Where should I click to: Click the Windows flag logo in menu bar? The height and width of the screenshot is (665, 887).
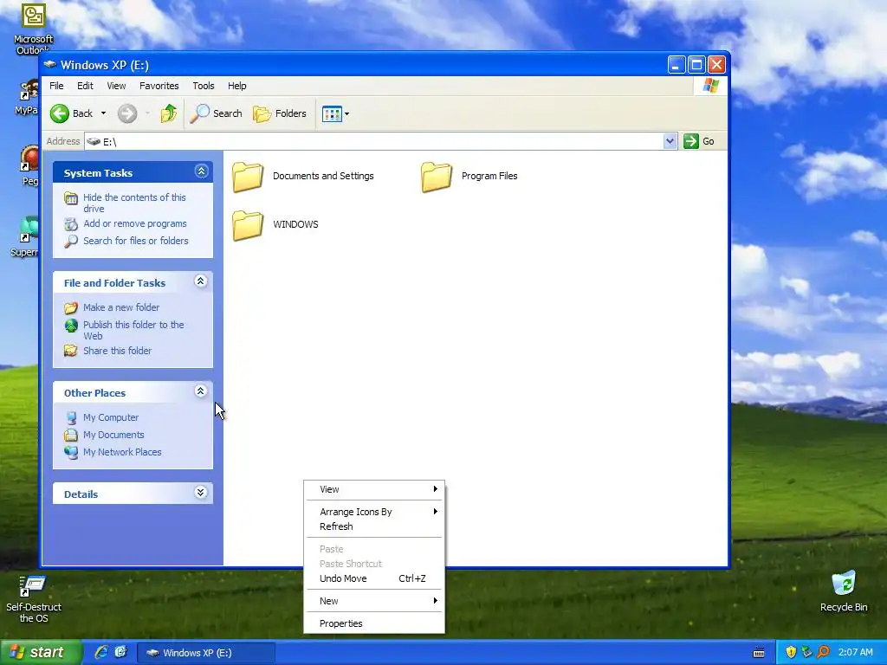click(x=710, y=86)
